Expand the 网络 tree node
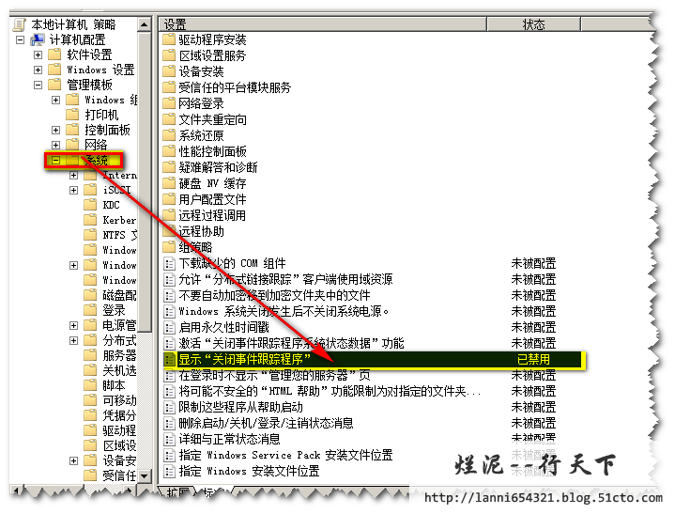 55,145
